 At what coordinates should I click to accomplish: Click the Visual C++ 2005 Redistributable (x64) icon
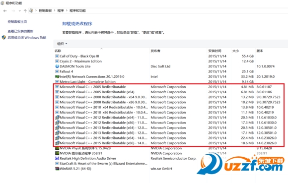click(x=57, y=92)
